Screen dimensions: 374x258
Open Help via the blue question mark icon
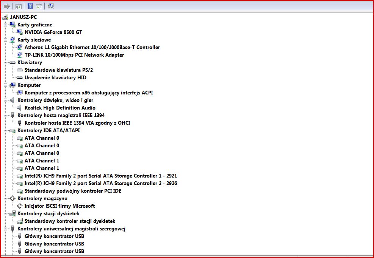tap(30, 6)
